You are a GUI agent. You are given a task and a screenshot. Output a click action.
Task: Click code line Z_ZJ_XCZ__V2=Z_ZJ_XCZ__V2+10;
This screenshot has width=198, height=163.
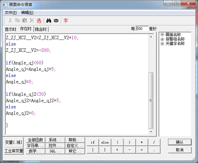pos(42,38)
